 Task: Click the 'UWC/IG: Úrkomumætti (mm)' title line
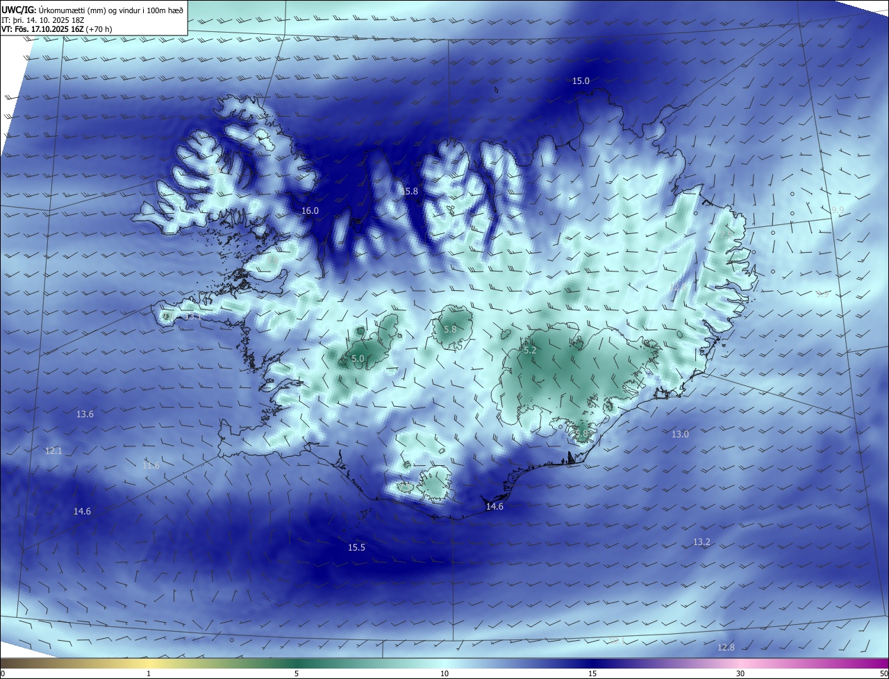(x=92, y=10)
